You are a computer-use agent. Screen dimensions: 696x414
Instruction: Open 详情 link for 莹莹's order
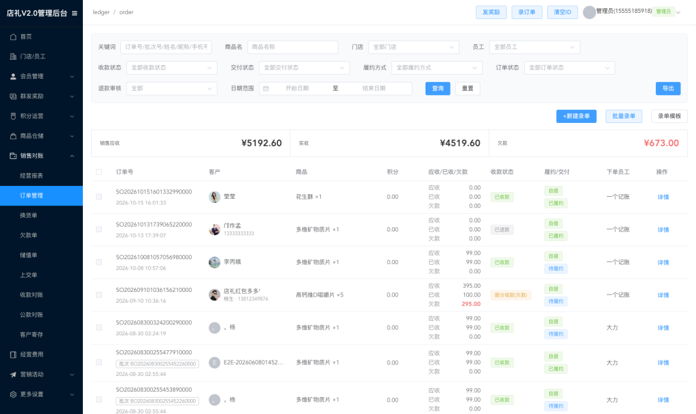coord(663,197)
